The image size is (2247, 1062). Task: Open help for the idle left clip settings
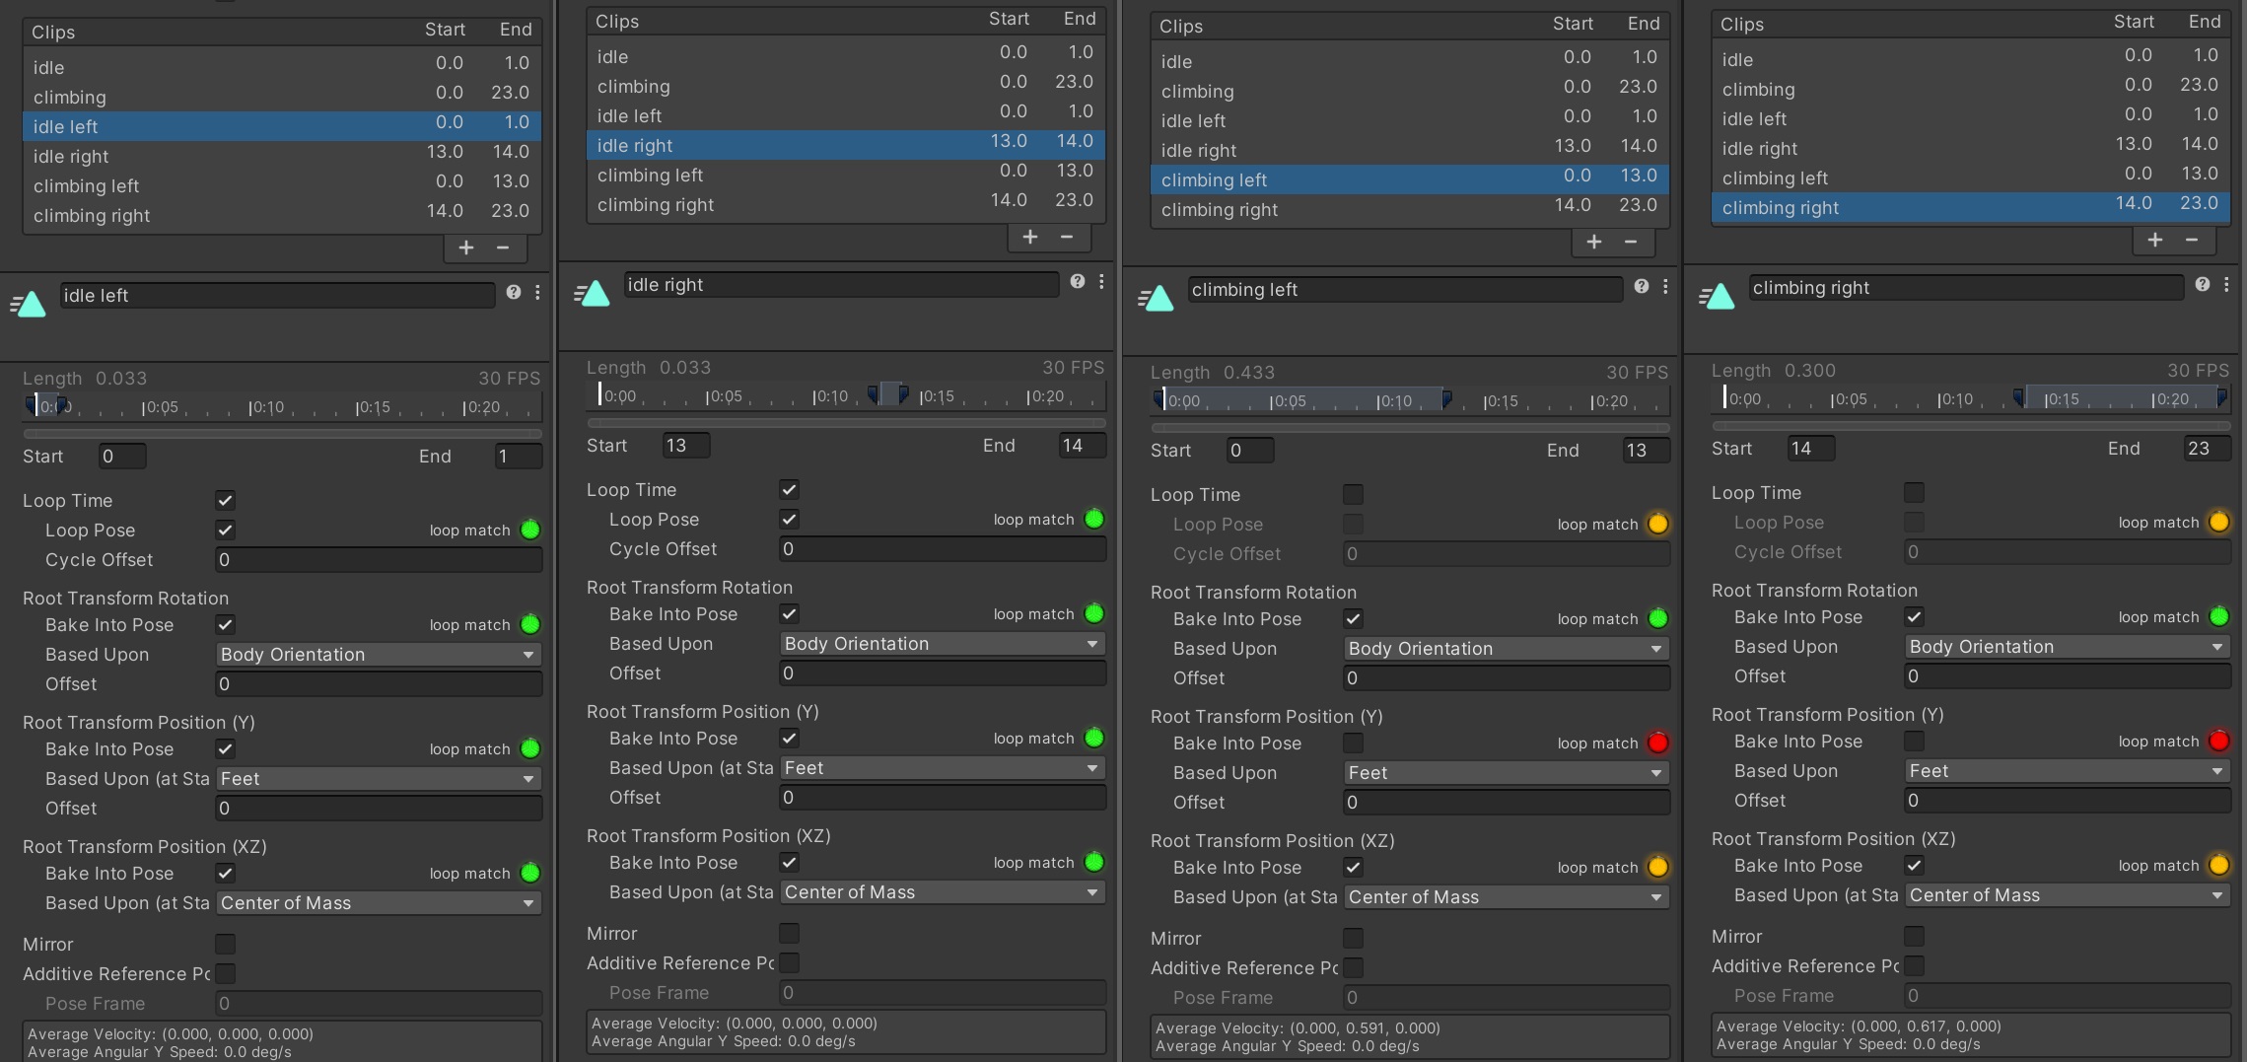(513, 293)
